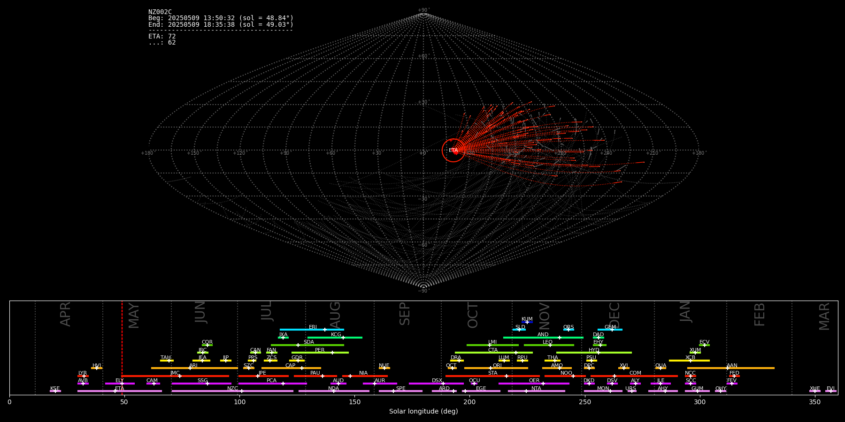Click the ECV shower marker
This screenshot has height=422, width=845.
pyautogui.click(x=705, y=345)
